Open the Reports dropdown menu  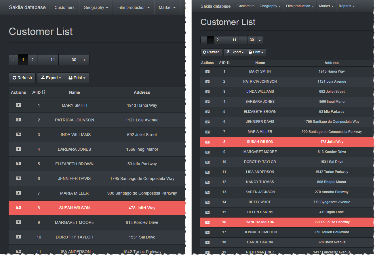[347, 6]
